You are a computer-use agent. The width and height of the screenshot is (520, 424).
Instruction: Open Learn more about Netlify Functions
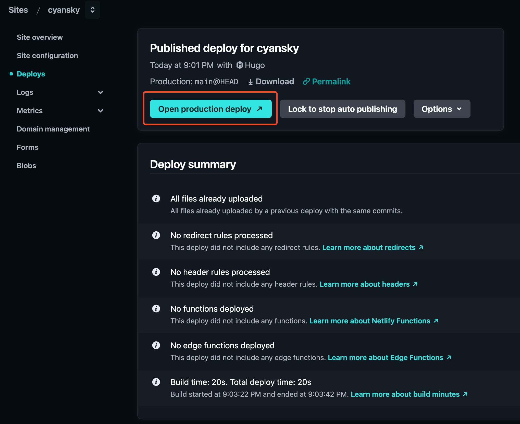coord(374,321)
